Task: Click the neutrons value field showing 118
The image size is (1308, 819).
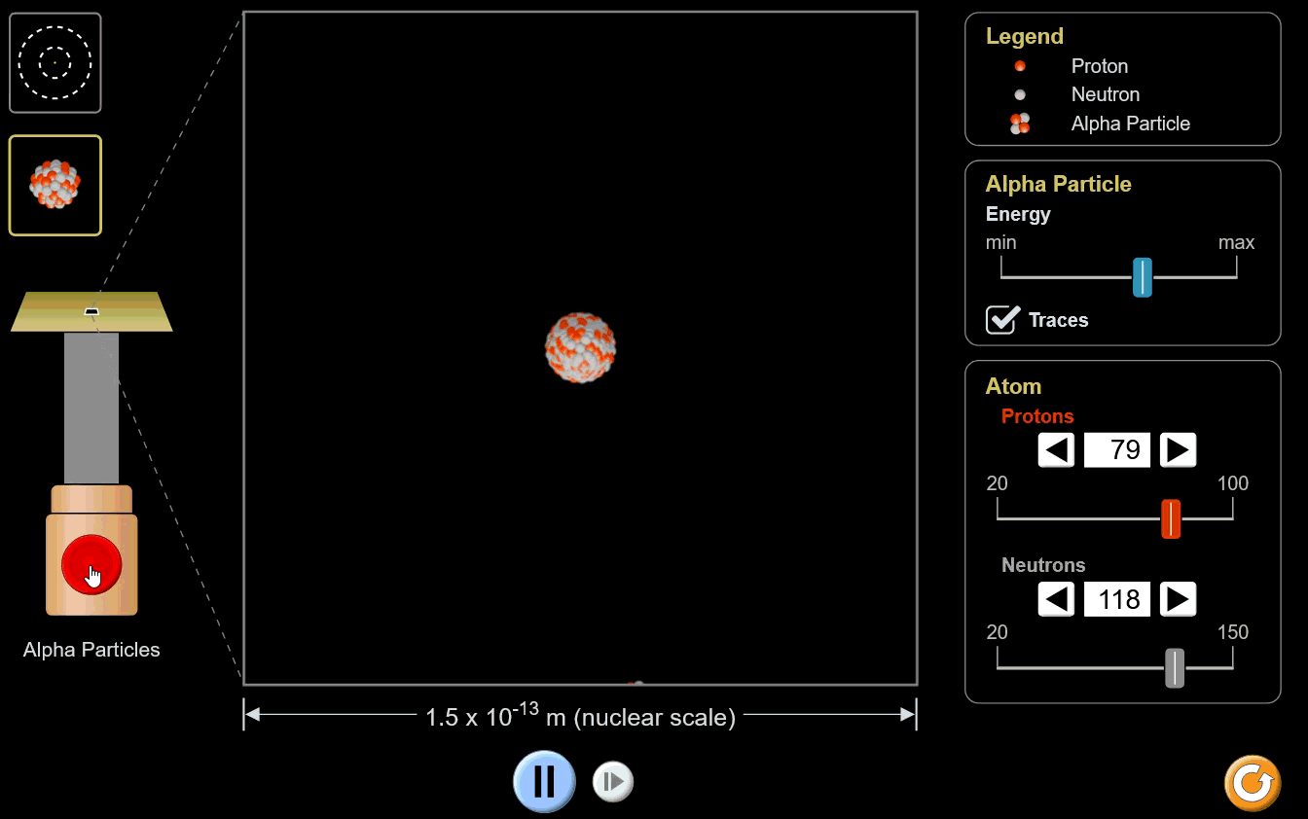Action: pyautogui.click(x=1117, y=599)
